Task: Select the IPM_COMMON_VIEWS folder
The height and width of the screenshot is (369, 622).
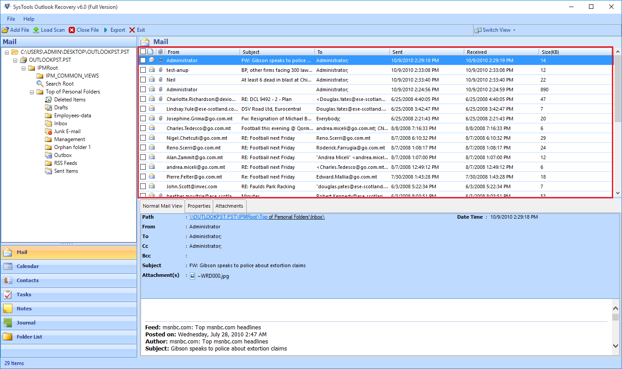Action: point(72,76)
